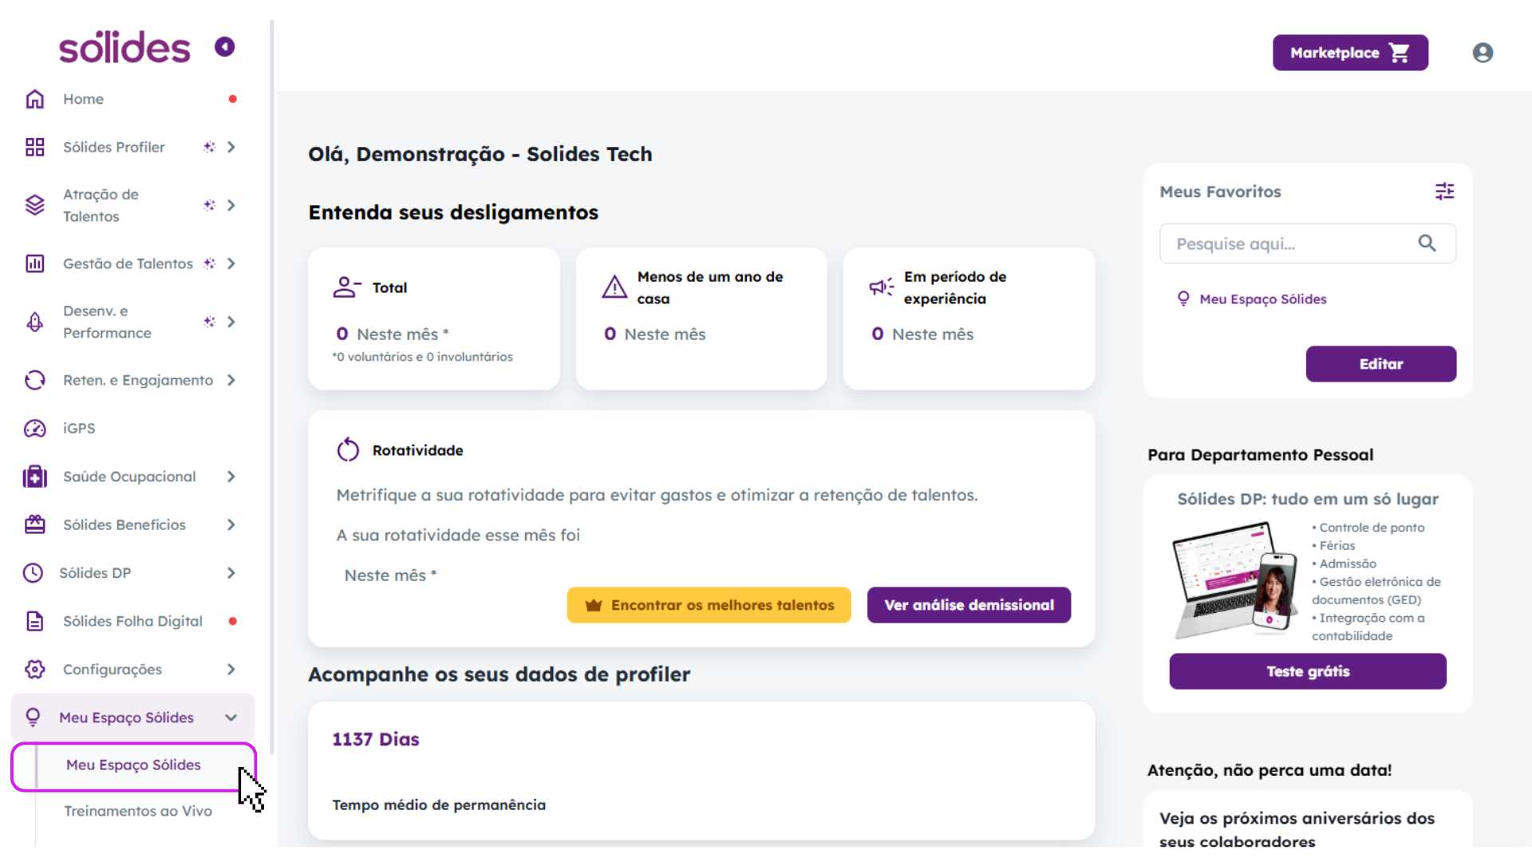Expand the Saúde Ocupacional submenu chevron
The image size is (1532, 862).
click(231, 476)
